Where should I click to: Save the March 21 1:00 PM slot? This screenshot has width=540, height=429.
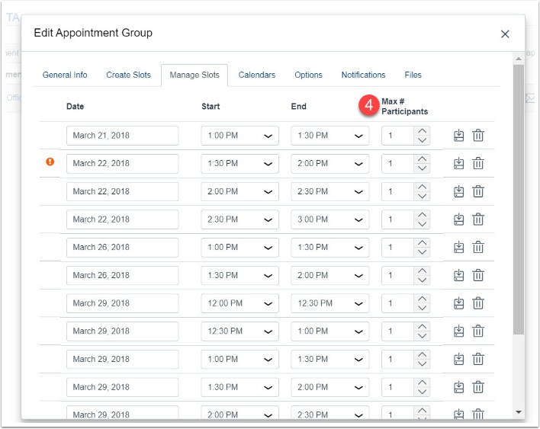pyautogui.click(x=458, y=136)
